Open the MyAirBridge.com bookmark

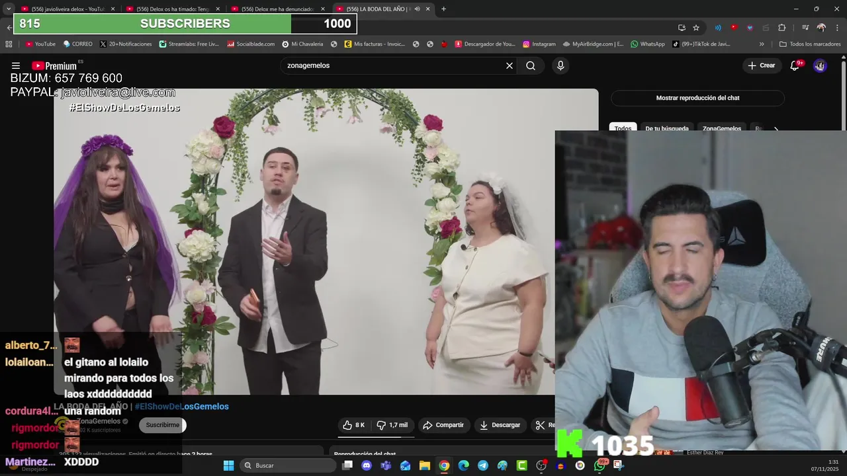[x=594, y=44]
